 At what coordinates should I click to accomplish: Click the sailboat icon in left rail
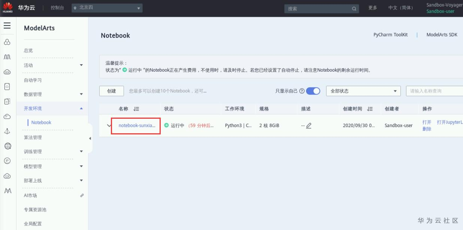[x=7, y=131]
